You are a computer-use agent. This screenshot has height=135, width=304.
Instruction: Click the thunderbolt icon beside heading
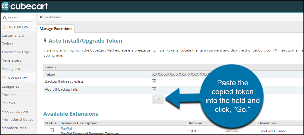(45, 41)
